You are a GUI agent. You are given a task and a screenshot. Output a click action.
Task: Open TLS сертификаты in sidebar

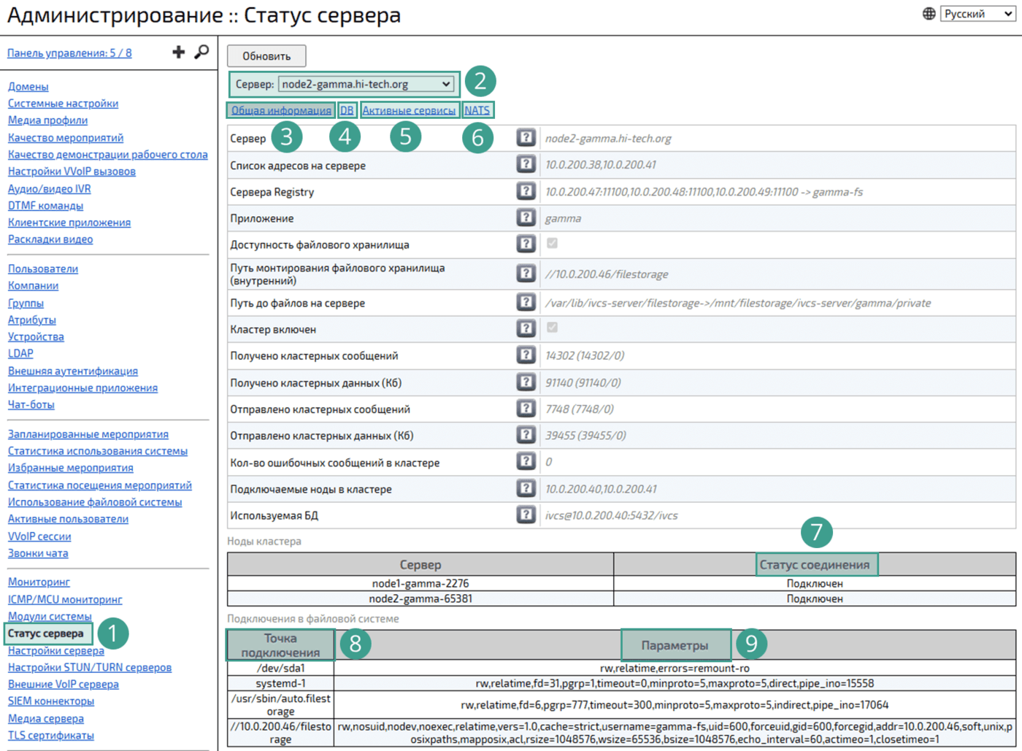coord(51,735)
